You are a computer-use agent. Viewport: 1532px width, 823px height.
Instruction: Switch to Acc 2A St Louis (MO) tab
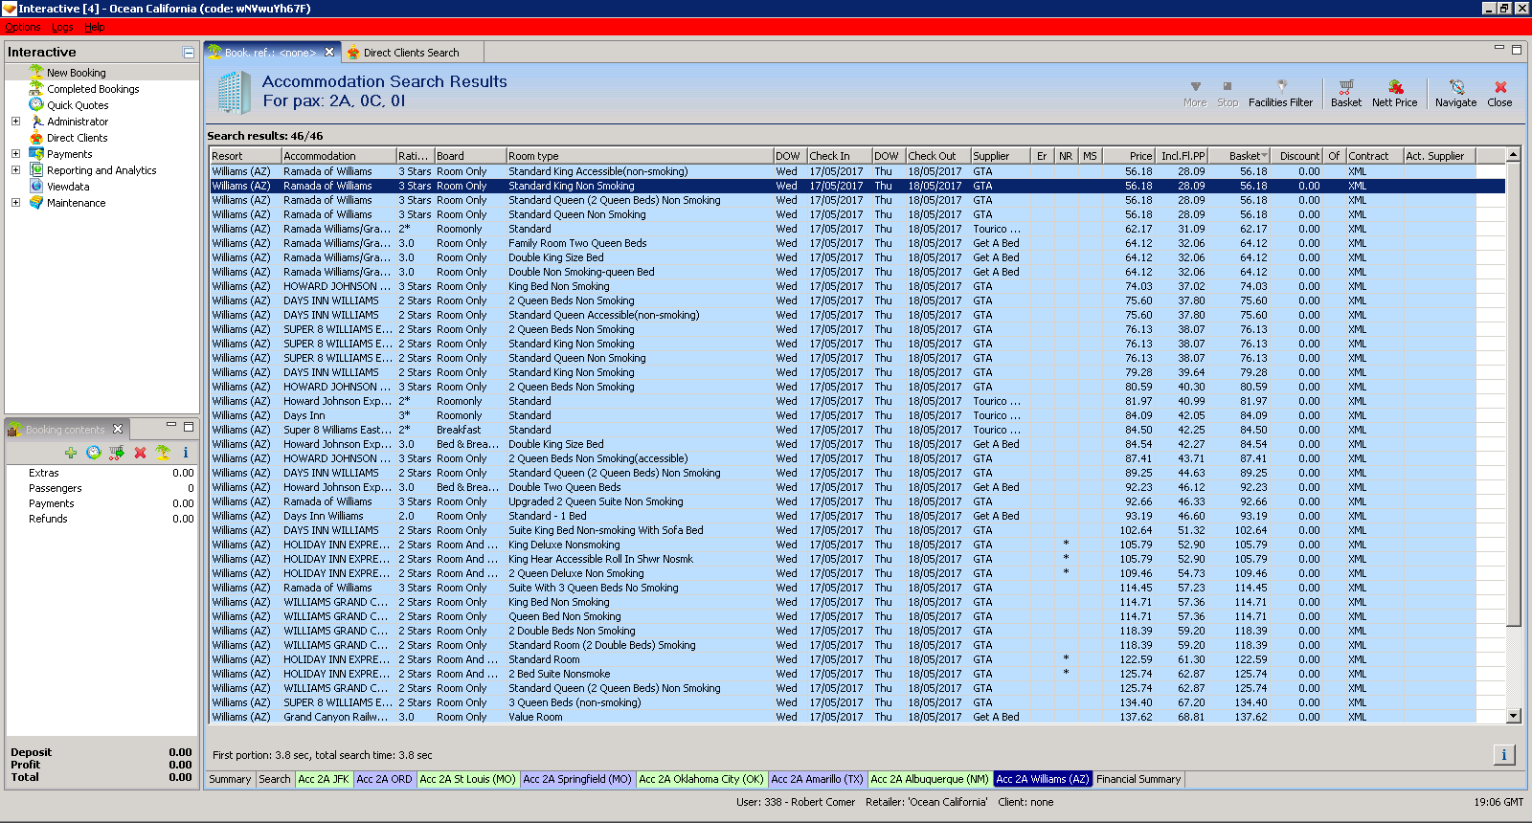pos(467,779)
